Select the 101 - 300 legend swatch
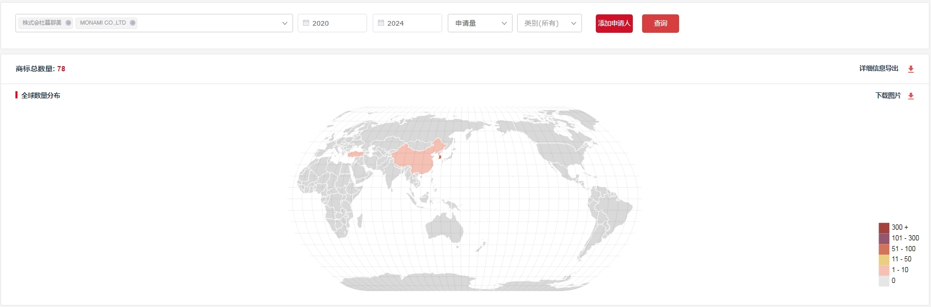The width and height of the screenshot is (931, 307). point(884,238)
